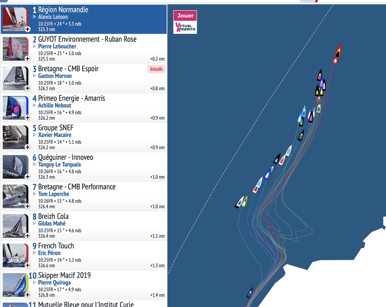386x307 pixels.
Task: Select boat name Groupe SNEF
Action: click(x=56, y=128)
